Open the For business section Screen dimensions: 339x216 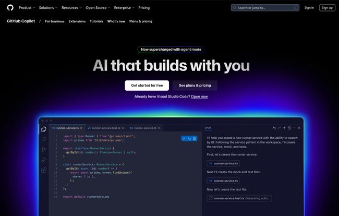[55, 21]
